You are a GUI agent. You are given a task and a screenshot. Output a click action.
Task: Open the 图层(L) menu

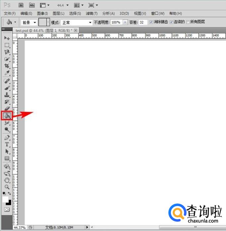pyautogui.click(x=59, y=13)
